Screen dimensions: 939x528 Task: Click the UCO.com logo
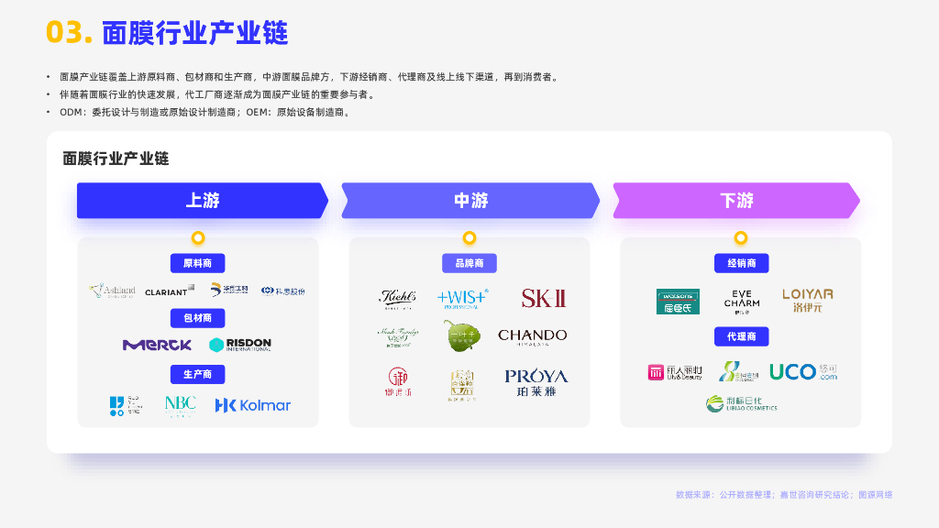pos(803,372)
